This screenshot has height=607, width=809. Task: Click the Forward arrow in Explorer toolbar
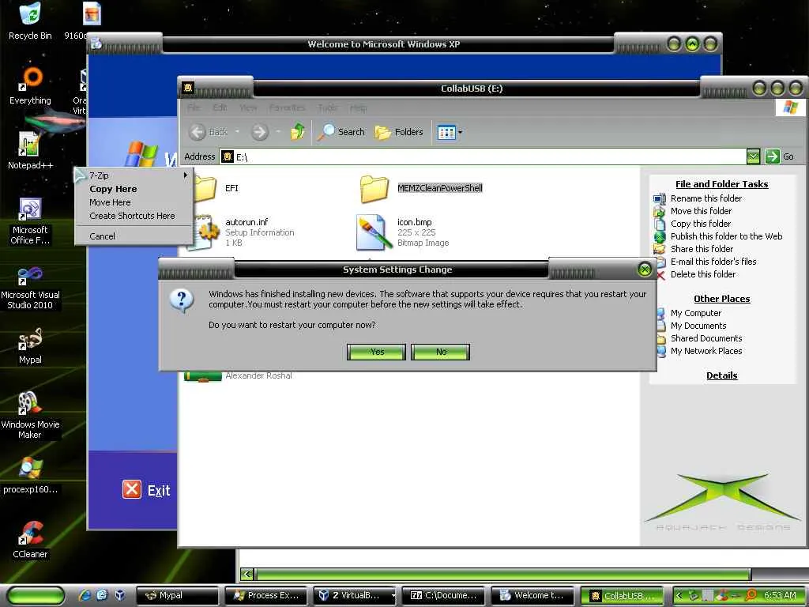coord(260,132)
